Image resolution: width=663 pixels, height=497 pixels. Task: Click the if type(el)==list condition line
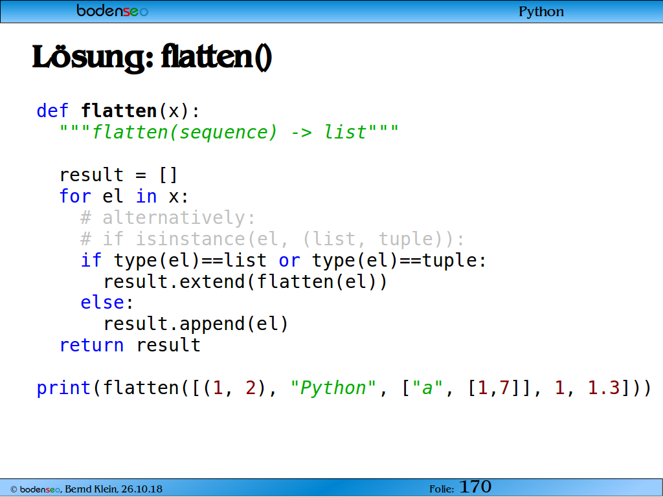click(284, 260)
